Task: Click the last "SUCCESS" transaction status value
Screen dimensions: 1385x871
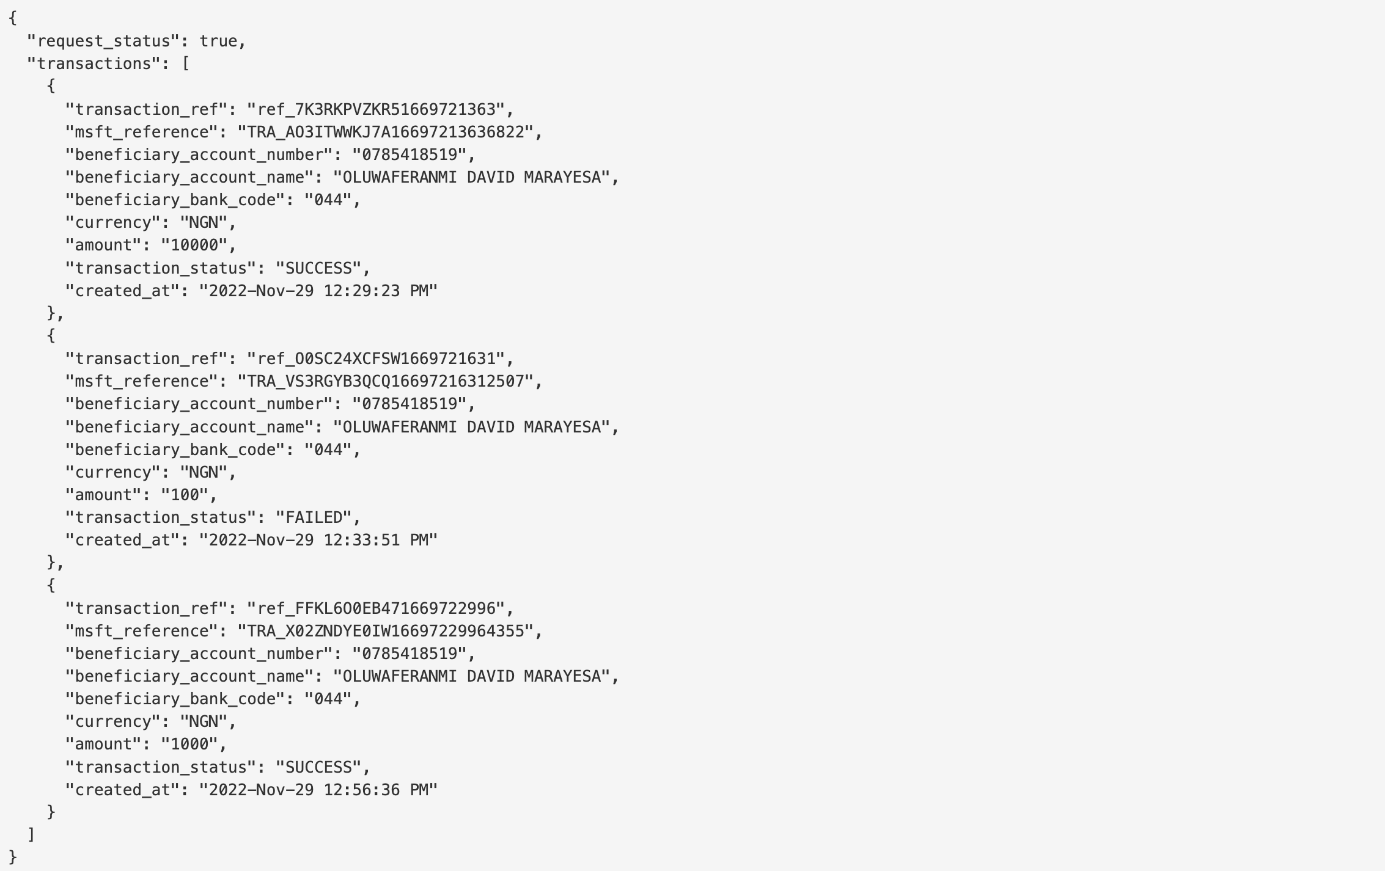Action: click(318, 767)
